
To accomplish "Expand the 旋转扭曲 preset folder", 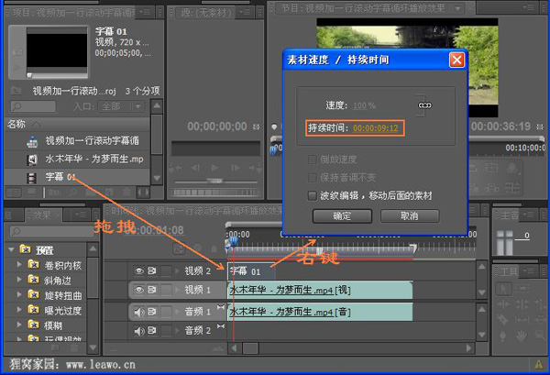I will tap(19, 294).
